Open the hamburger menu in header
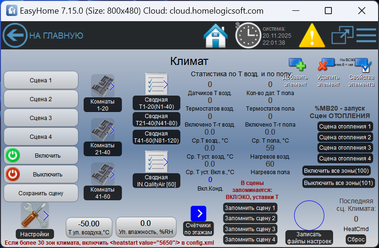This screenshot has height=248, width=379. [366, 35]
